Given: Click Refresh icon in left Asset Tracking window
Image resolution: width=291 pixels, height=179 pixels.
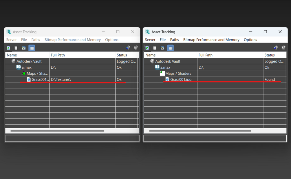Looking at the screenshot, I should pos(8,48).
